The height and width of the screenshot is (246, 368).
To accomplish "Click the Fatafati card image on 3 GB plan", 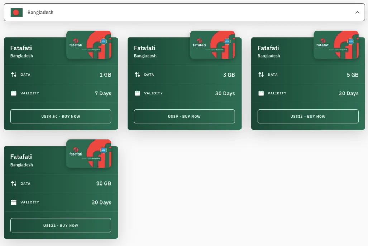I will pos(212,45).
